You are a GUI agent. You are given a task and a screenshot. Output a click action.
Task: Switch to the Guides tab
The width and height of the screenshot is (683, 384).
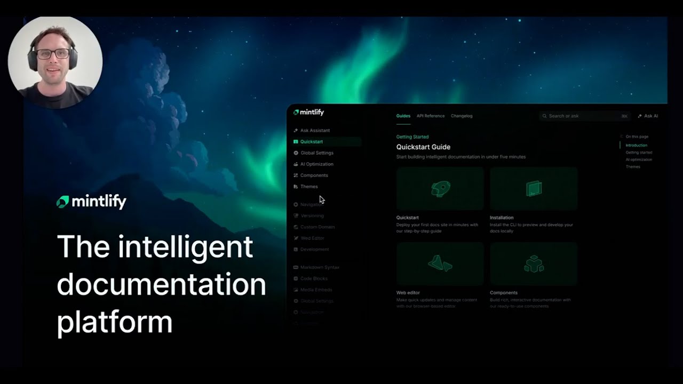pos(403,116)
